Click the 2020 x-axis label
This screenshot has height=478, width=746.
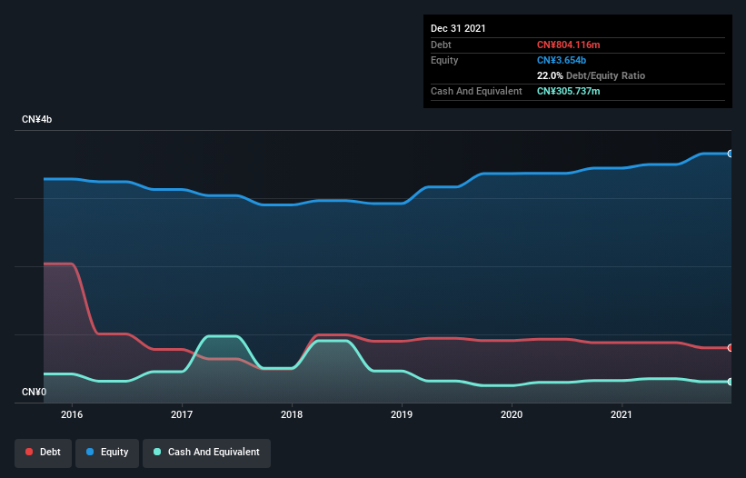pos(512,414)
